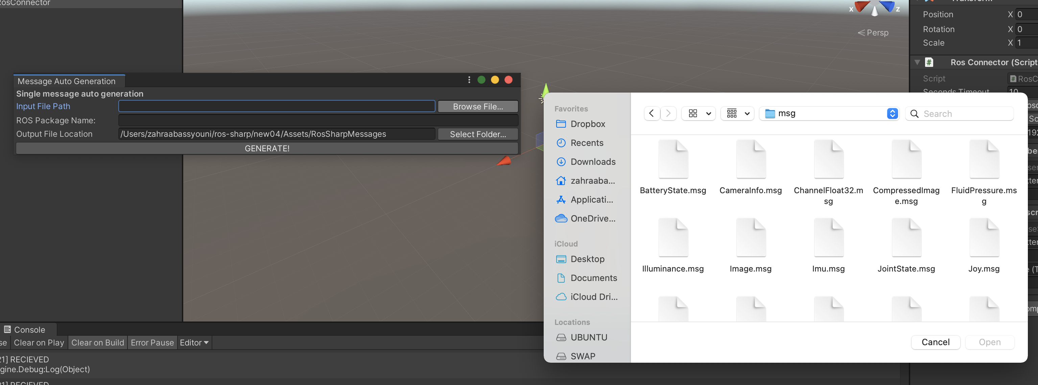Click the search magnifier in the file dialog
1038x385 pixels.
click(x=914, y=114)
